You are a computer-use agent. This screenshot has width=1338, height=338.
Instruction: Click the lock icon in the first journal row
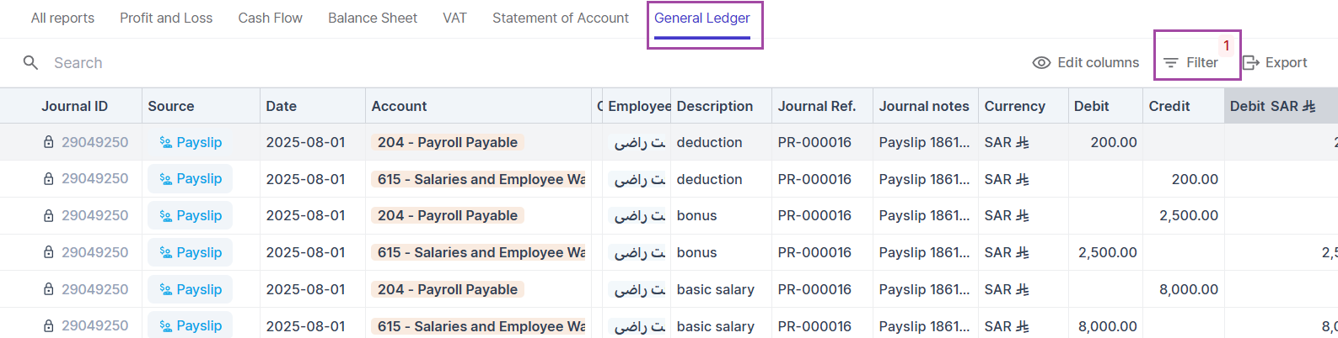(x=49, y=143)
